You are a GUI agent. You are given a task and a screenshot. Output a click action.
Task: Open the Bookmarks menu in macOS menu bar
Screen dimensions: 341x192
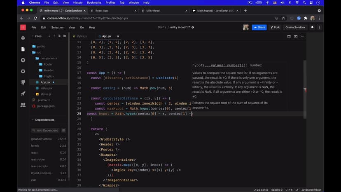pos(94,2)
